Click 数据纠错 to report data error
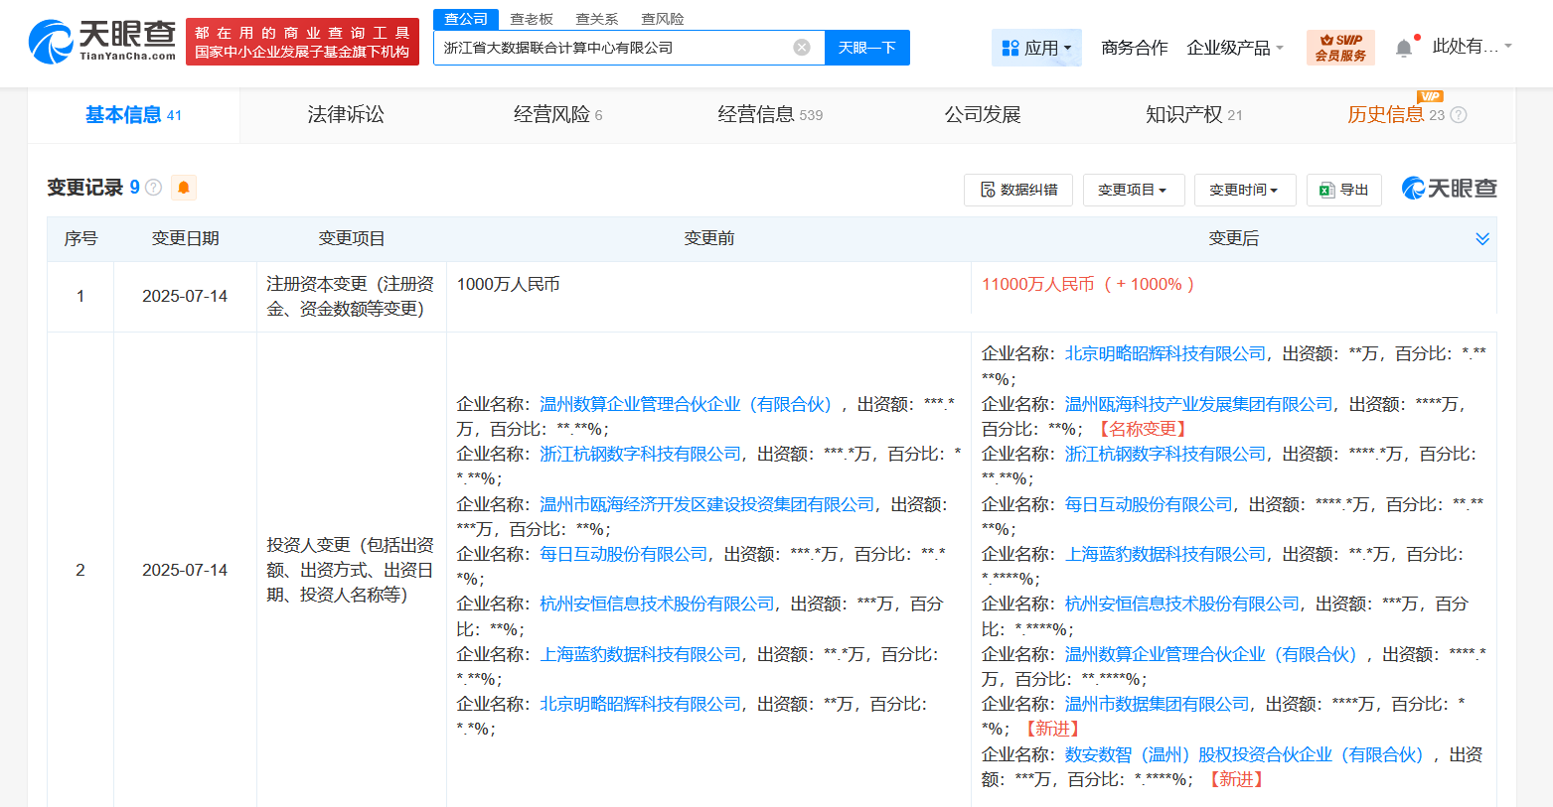The height and width of the screenshot is (807, 1553). pos(1018,190)
